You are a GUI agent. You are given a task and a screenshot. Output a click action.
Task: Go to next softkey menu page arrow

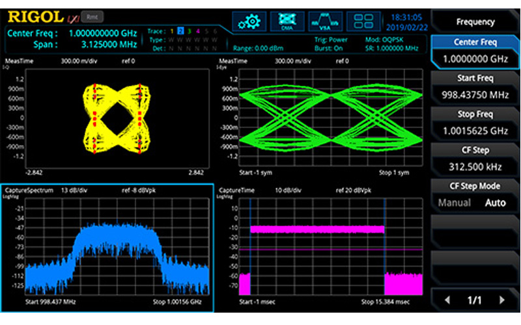[x=501, y=300]
